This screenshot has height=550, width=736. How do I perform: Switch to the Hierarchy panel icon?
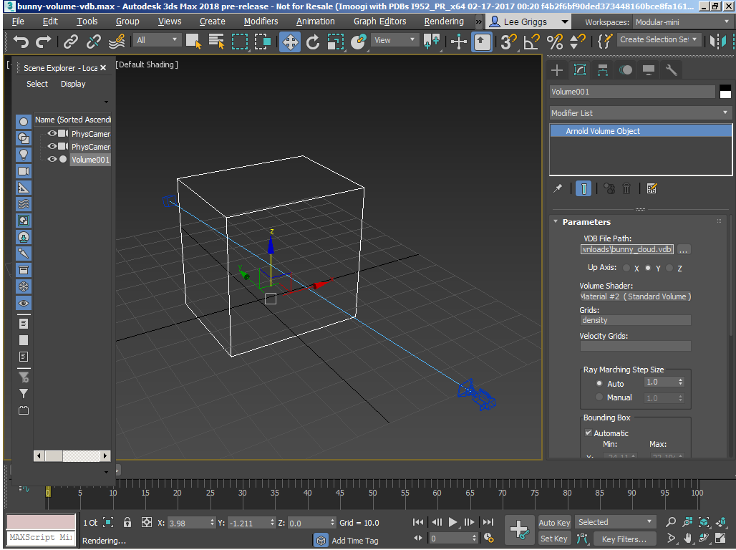click(x=603, y=69)
